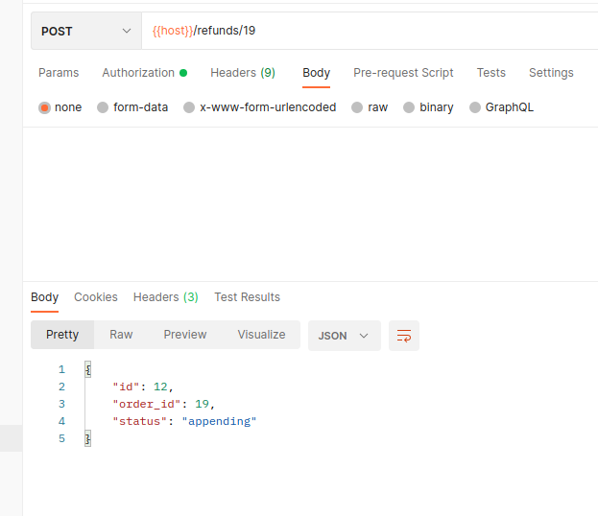Click the green Authorization status dot
This screenshot has height=516, width=598.
(x=183, y=73)
